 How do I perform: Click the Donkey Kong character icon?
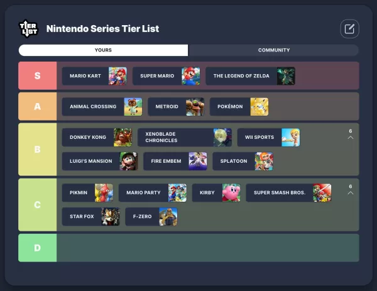coord(123,137)
